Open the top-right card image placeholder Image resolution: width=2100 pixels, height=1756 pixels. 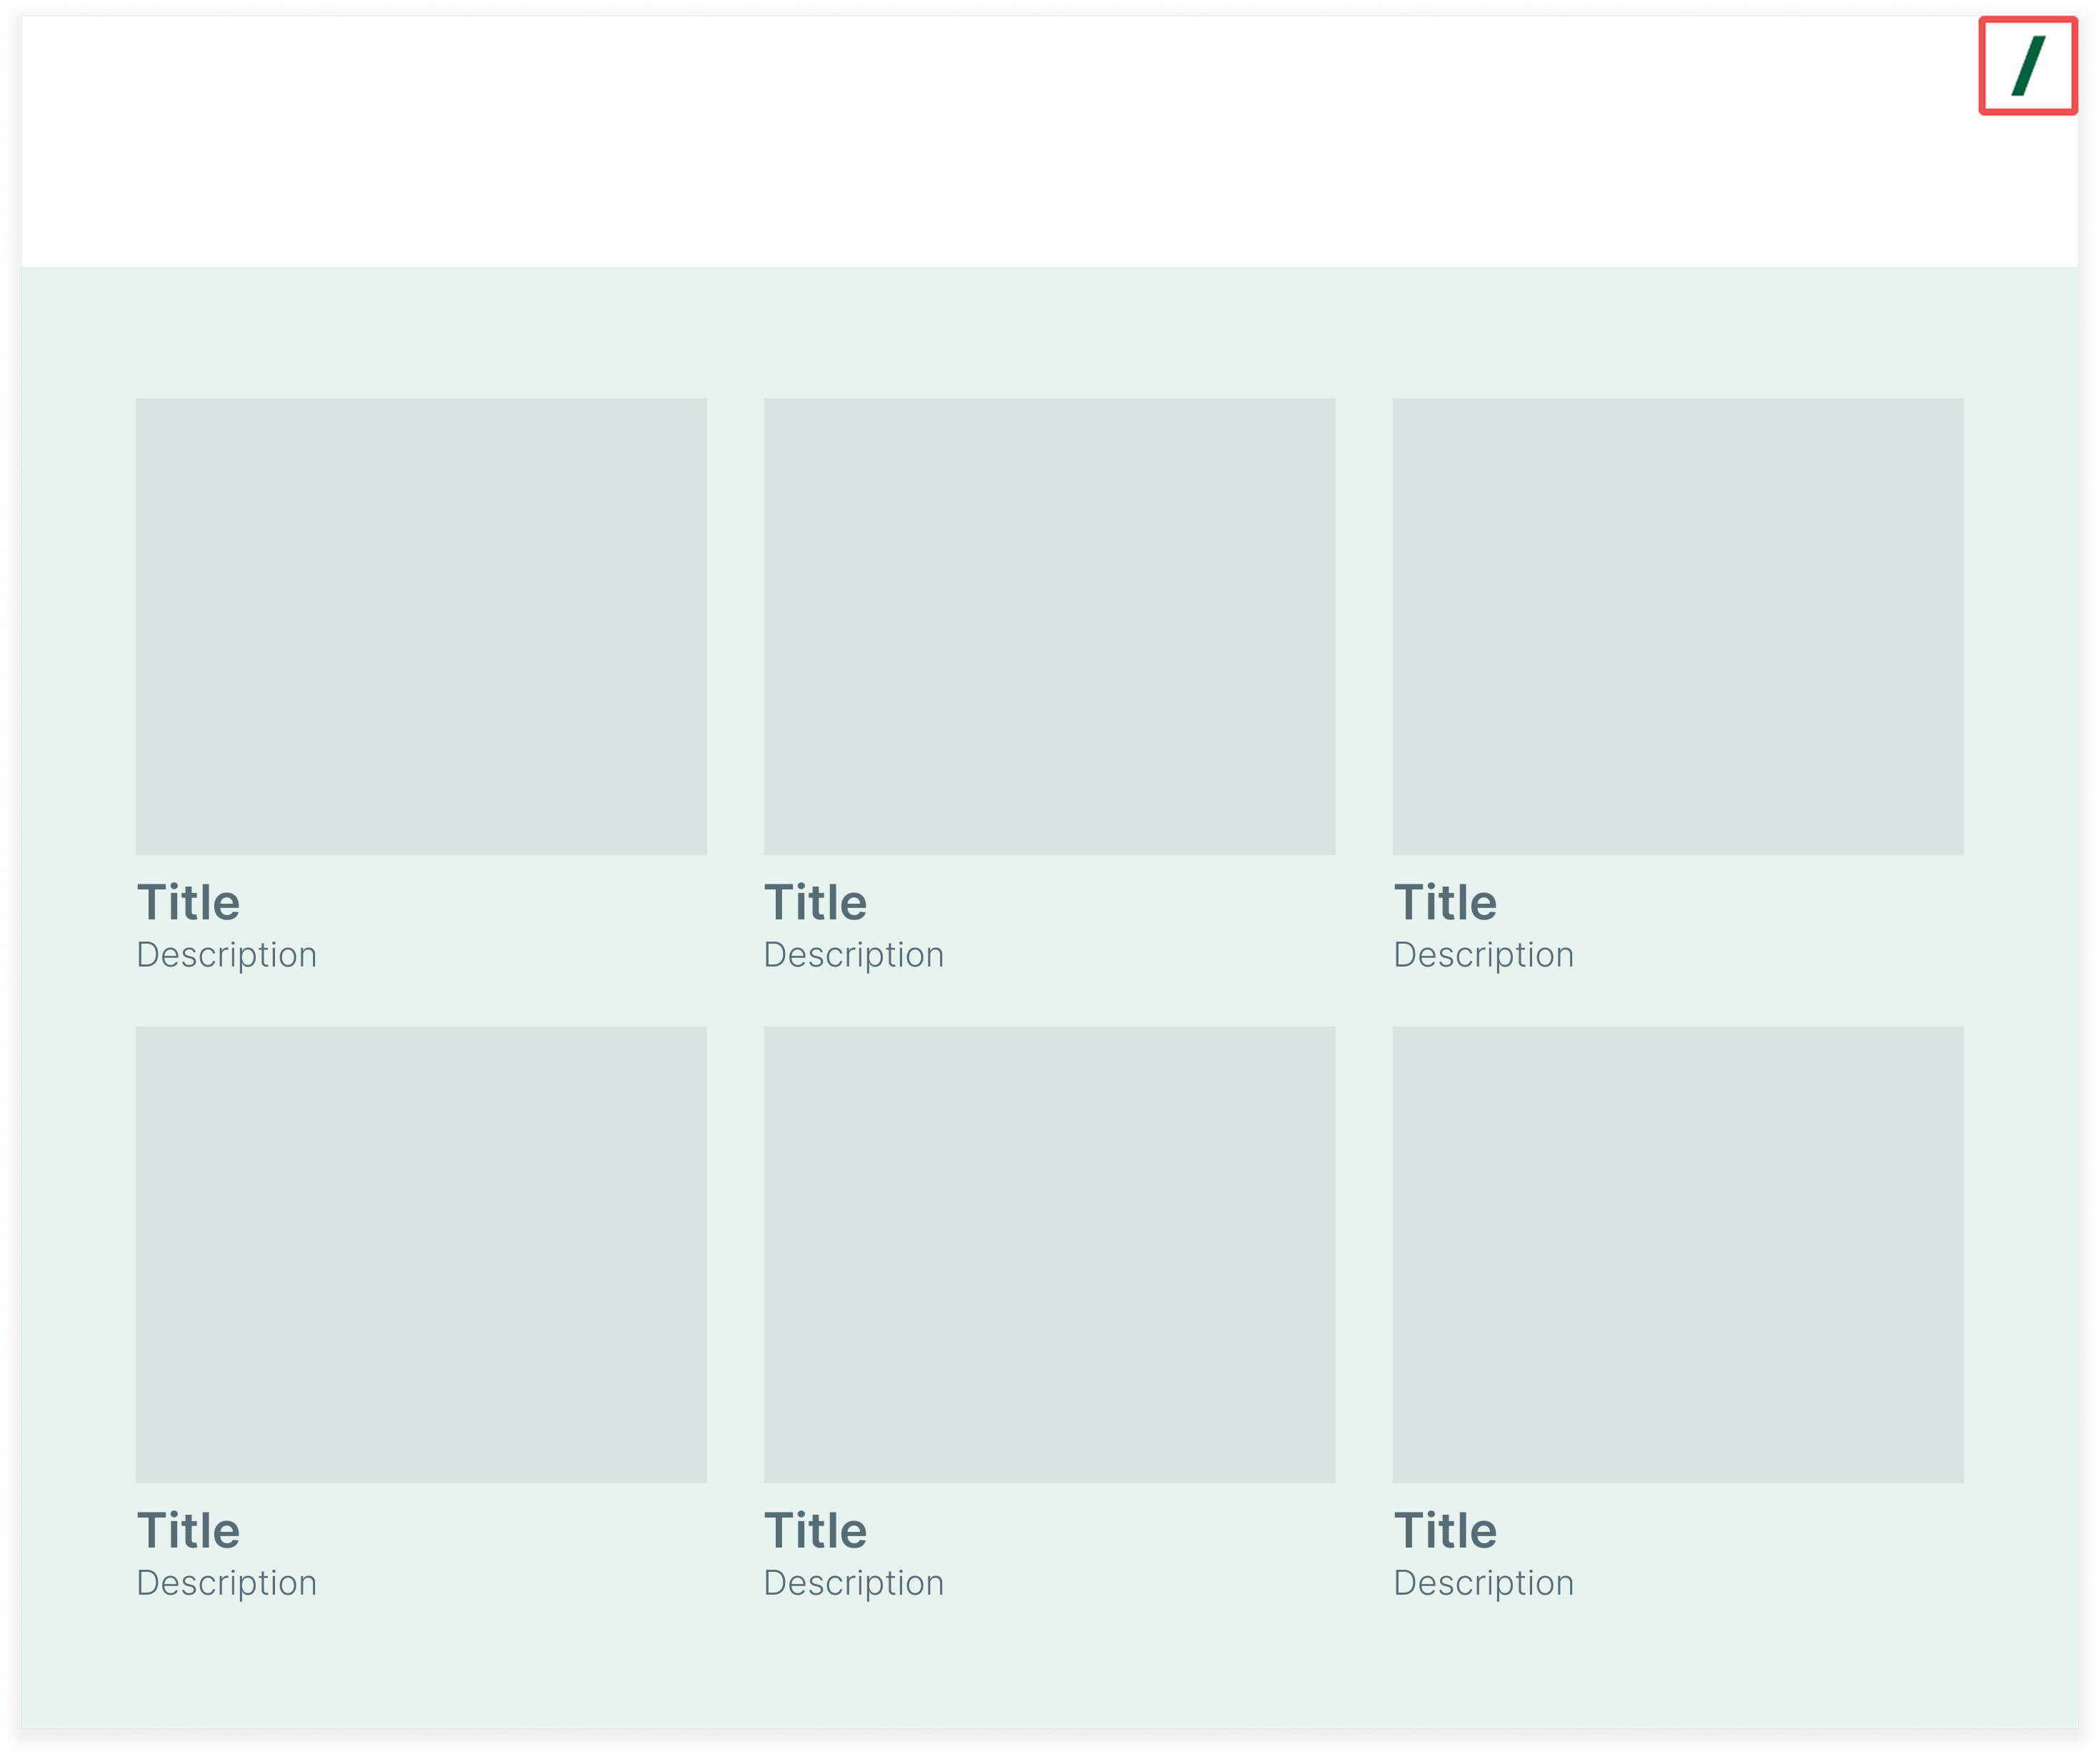pos(1678,627)
